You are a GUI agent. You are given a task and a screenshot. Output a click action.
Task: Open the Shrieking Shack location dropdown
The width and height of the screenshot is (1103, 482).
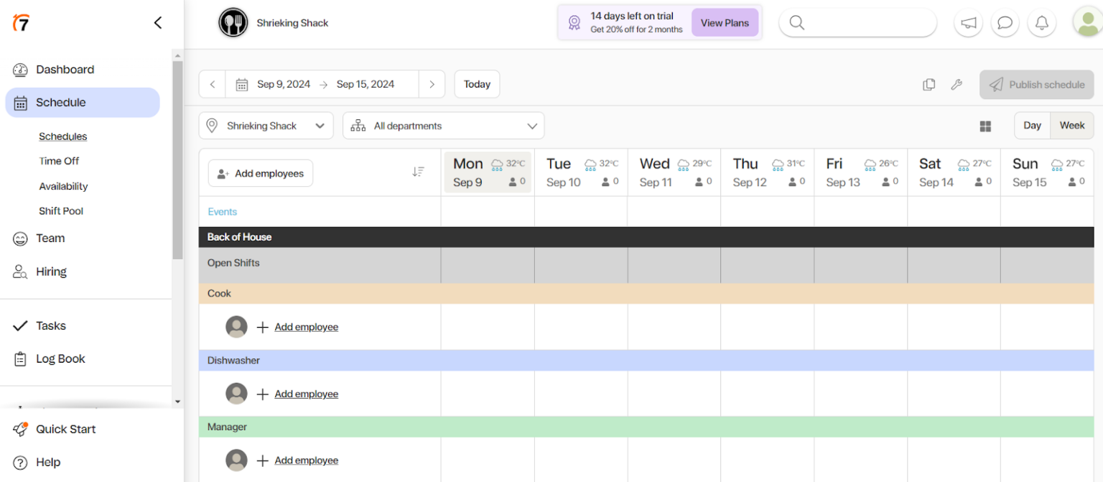tap(266, 125)
